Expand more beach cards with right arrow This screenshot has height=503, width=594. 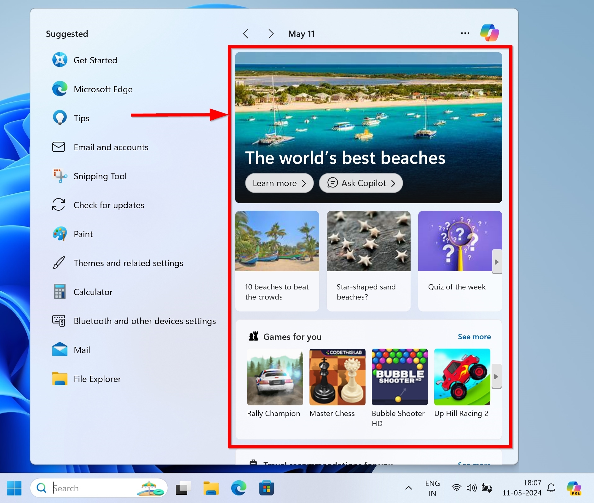(x=497, y=262)
